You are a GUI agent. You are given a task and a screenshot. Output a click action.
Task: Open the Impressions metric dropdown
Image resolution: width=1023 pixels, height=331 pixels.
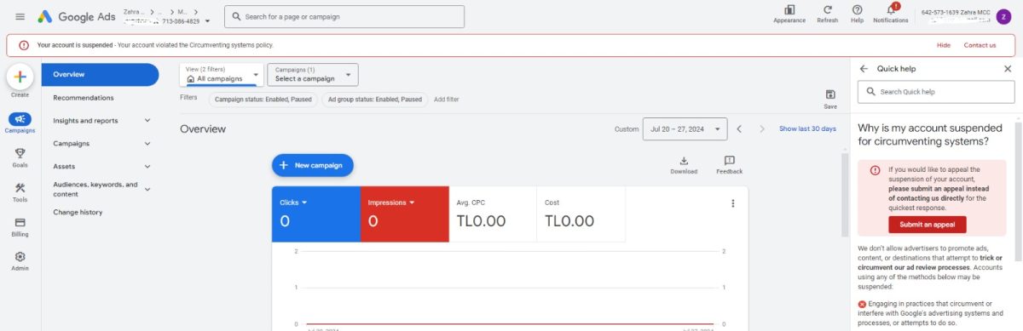(x=412, y=203)
